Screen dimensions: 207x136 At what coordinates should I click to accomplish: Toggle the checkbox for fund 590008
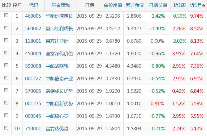6,65
